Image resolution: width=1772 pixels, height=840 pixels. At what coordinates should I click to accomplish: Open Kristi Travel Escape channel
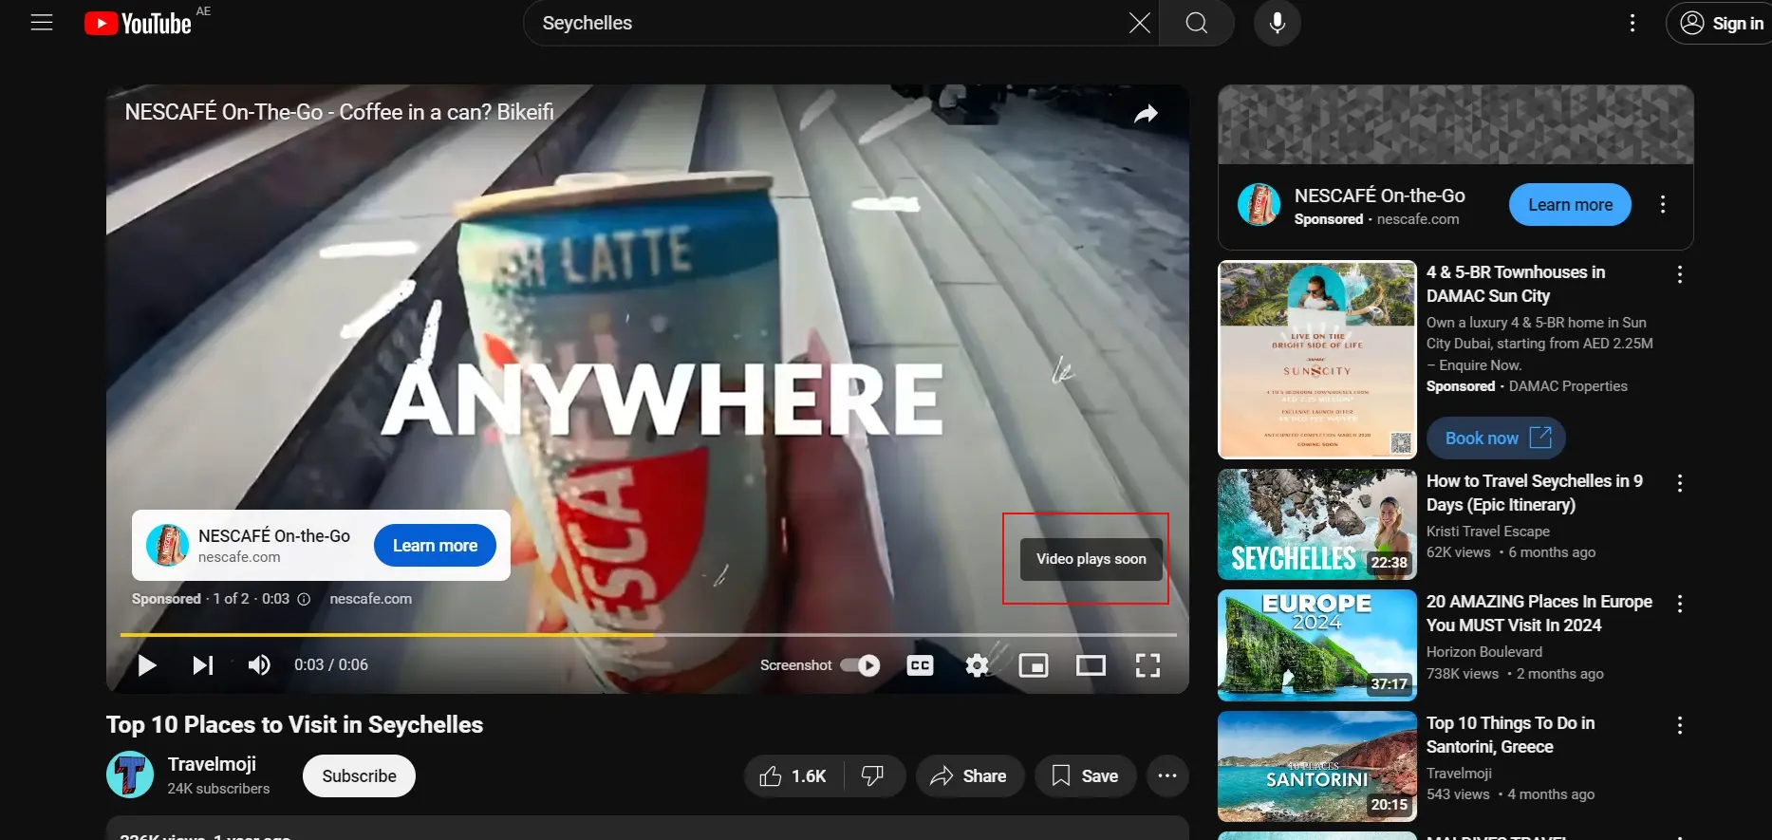[x=1487, y=532]
